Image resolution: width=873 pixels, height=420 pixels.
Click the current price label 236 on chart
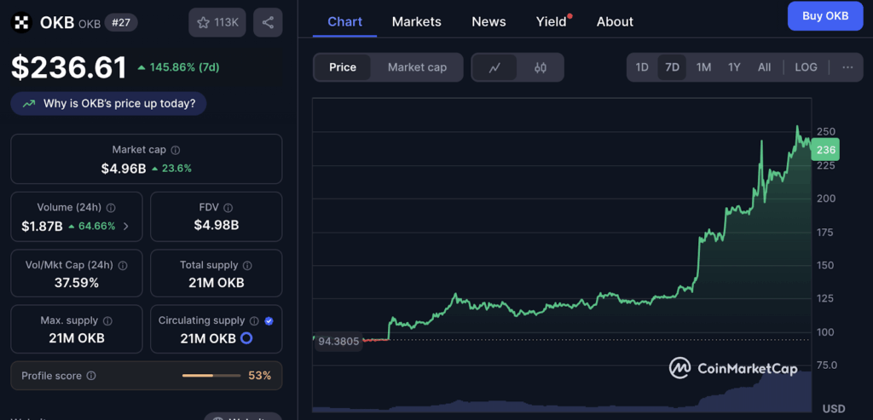click(825, 150)
